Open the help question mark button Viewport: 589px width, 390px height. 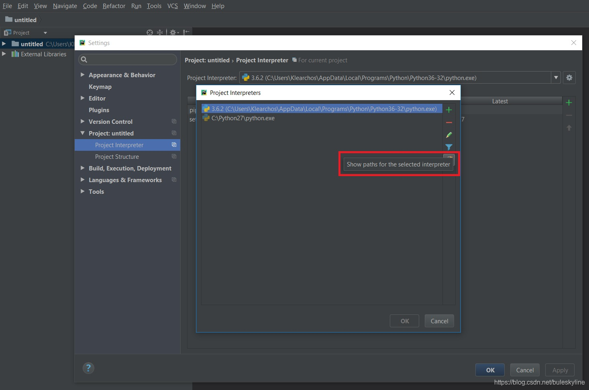point(88,368)
